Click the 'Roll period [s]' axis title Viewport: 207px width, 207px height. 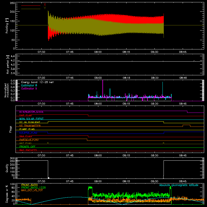click(x=8, y=64)
